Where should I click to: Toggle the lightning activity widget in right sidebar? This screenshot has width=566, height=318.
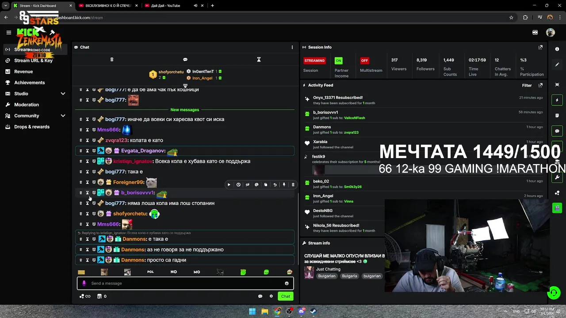coord(557,100)
